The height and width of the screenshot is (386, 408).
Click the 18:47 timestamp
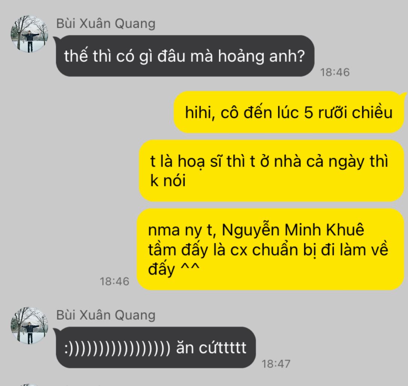tap(276, 363)
